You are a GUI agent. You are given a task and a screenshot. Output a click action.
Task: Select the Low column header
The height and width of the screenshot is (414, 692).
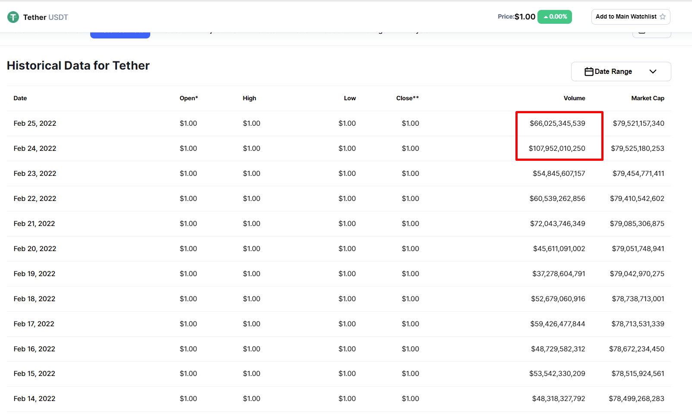(x=350, y=98)
